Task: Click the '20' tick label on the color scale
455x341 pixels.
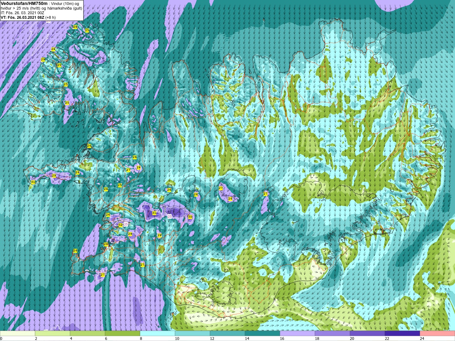Action: coord(352,339)
